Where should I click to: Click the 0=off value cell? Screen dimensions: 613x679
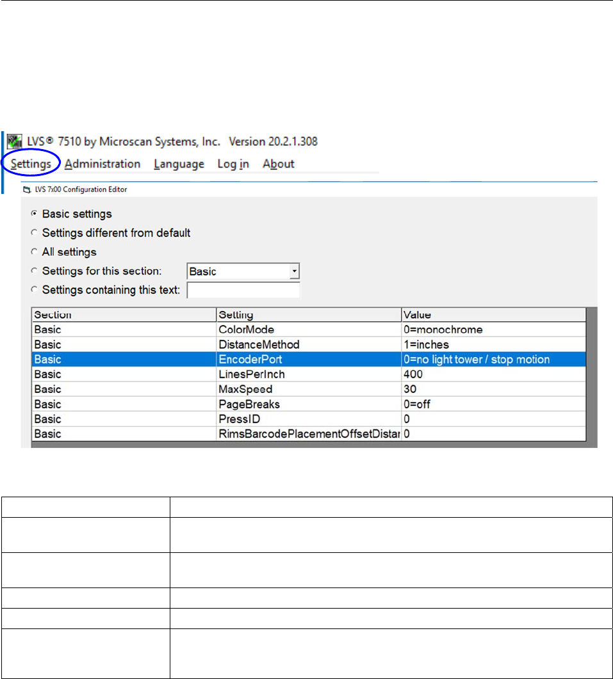coord(494,404)
